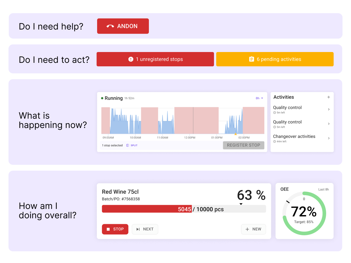Viewport: 351px width, 263px height.
Task: Click the clipboard icon on pending activities banner
Action: 252,59
